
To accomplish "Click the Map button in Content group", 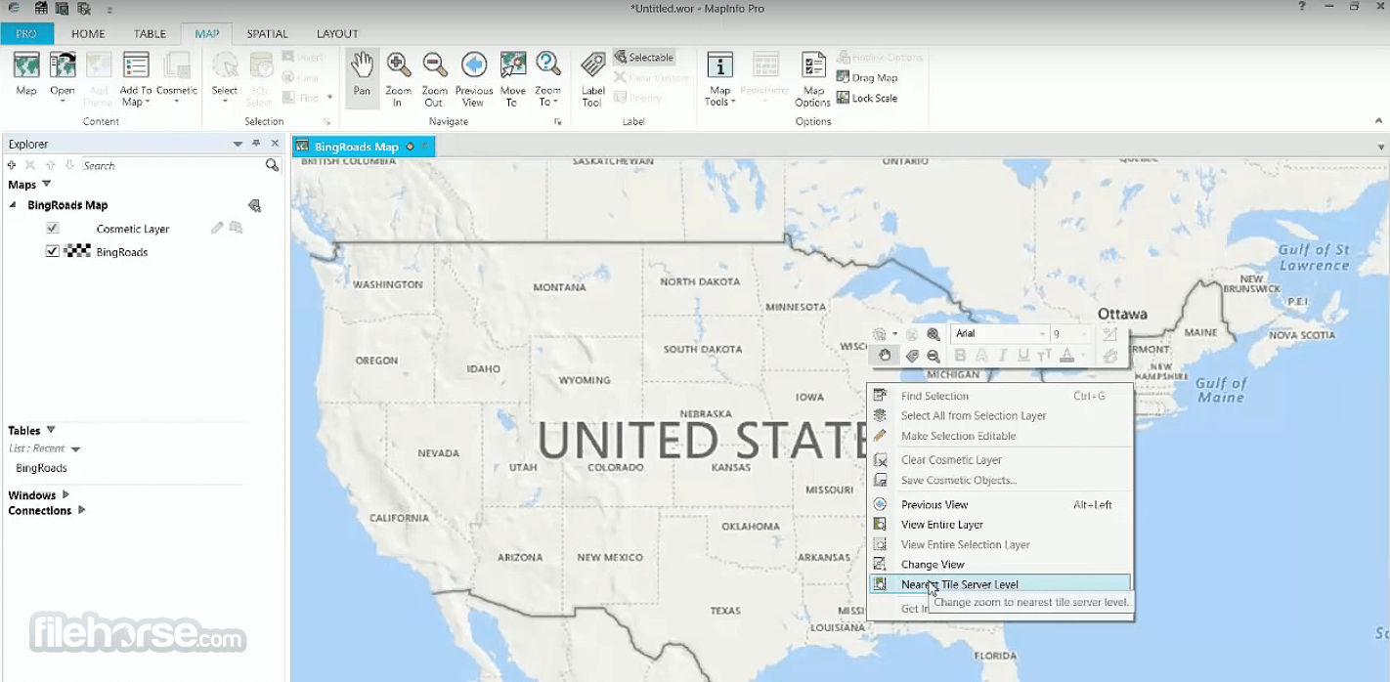I will click(26, 74).
